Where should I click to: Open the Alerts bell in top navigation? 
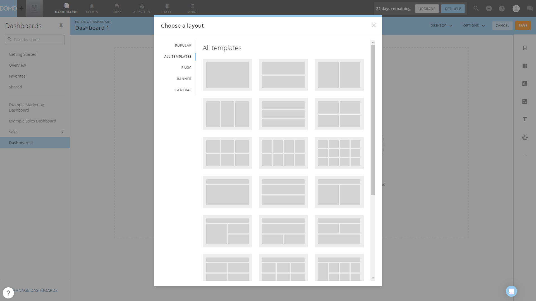92,8
